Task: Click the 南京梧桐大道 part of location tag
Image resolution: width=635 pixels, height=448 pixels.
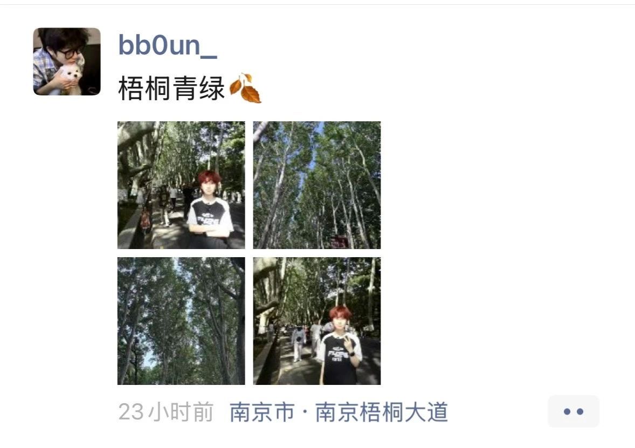Action: (x=382, y=412)
